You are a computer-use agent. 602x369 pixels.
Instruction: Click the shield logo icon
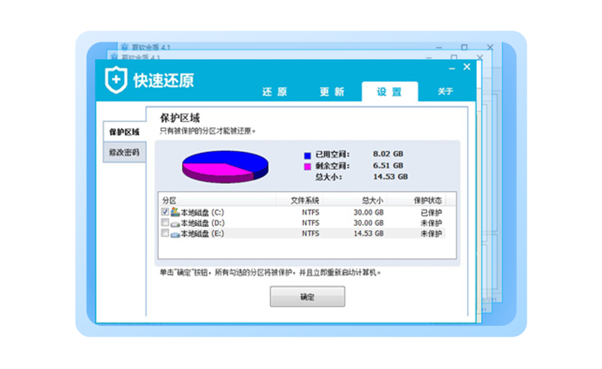116,79
